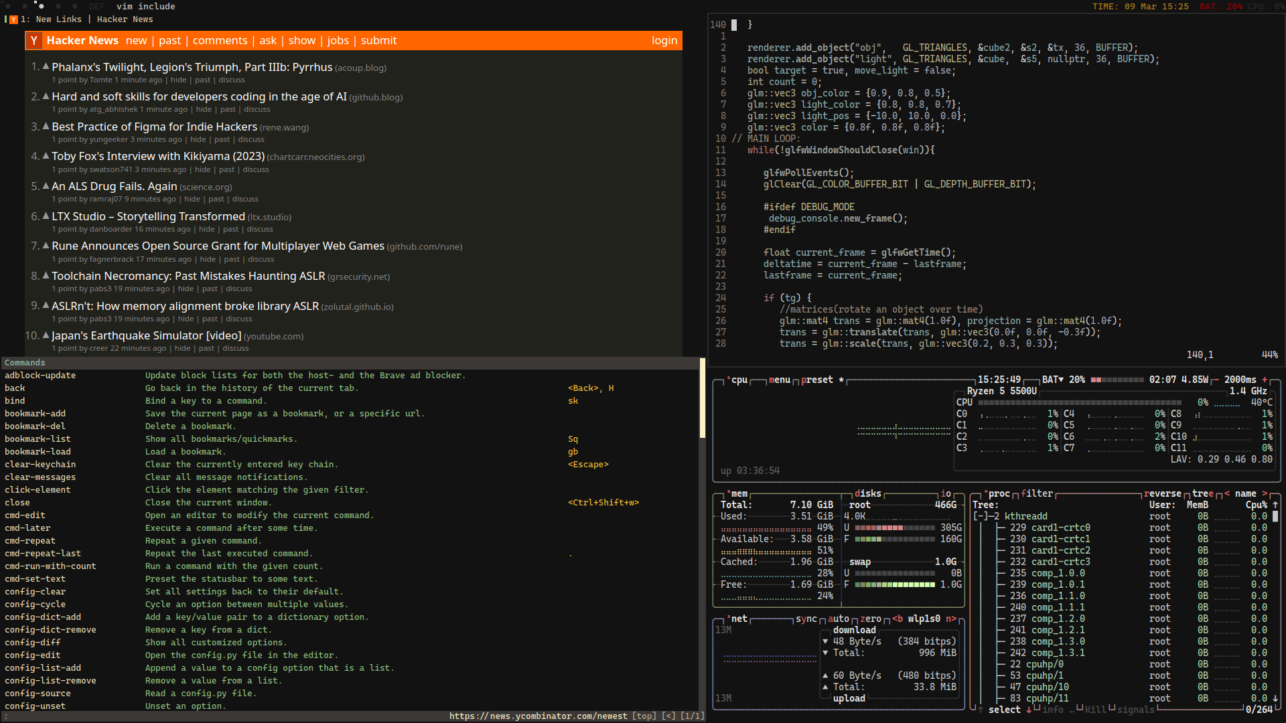Click the proc list scrollbar thumb
Screen dimensions: 1286x723
pos(1275,516)
